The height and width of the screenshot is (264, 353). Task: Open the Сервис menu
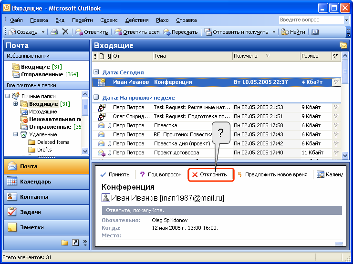109,20
